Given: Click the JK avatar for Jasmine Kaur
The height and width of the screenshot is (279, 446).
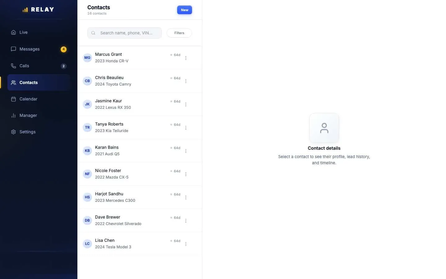Looking at the screenshot, I should click(x=87, y=104).
